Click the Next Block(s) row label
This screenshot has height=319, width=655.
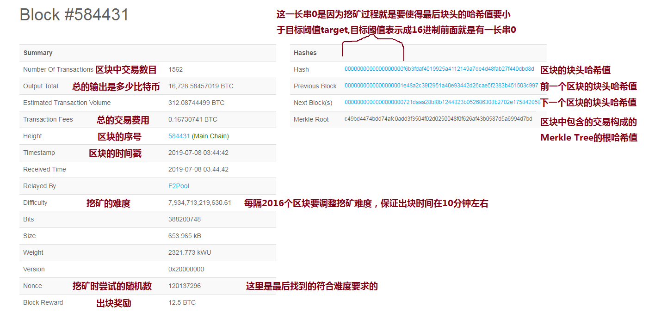point(313,103)
